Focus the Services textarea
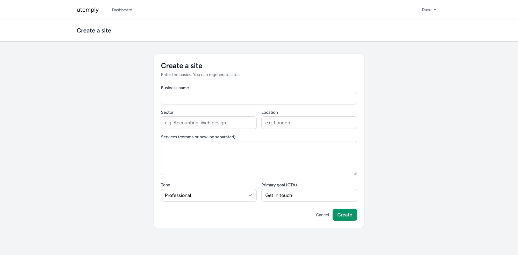 point(259,158)
